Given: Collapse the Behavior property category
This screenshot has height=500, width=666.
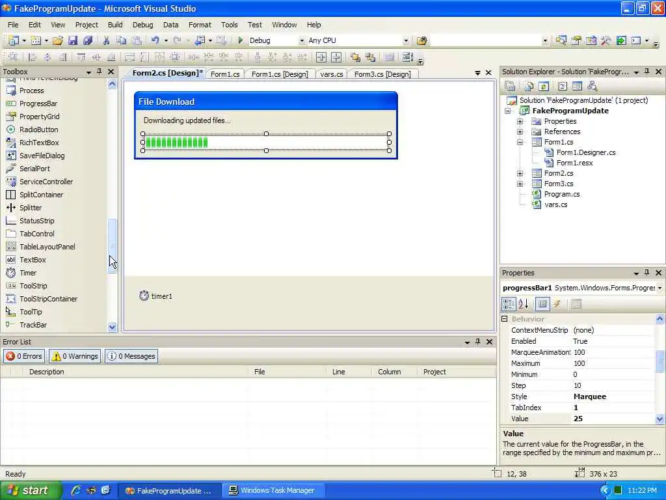Looking at the screenshot, I should (505, 318).
